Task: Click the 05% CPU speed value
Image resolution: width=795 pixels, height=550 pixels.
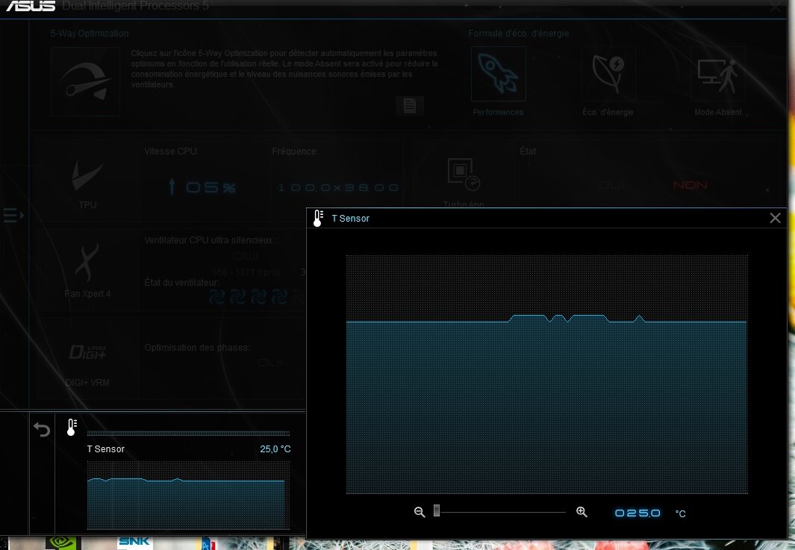Action: pos(202,187)
